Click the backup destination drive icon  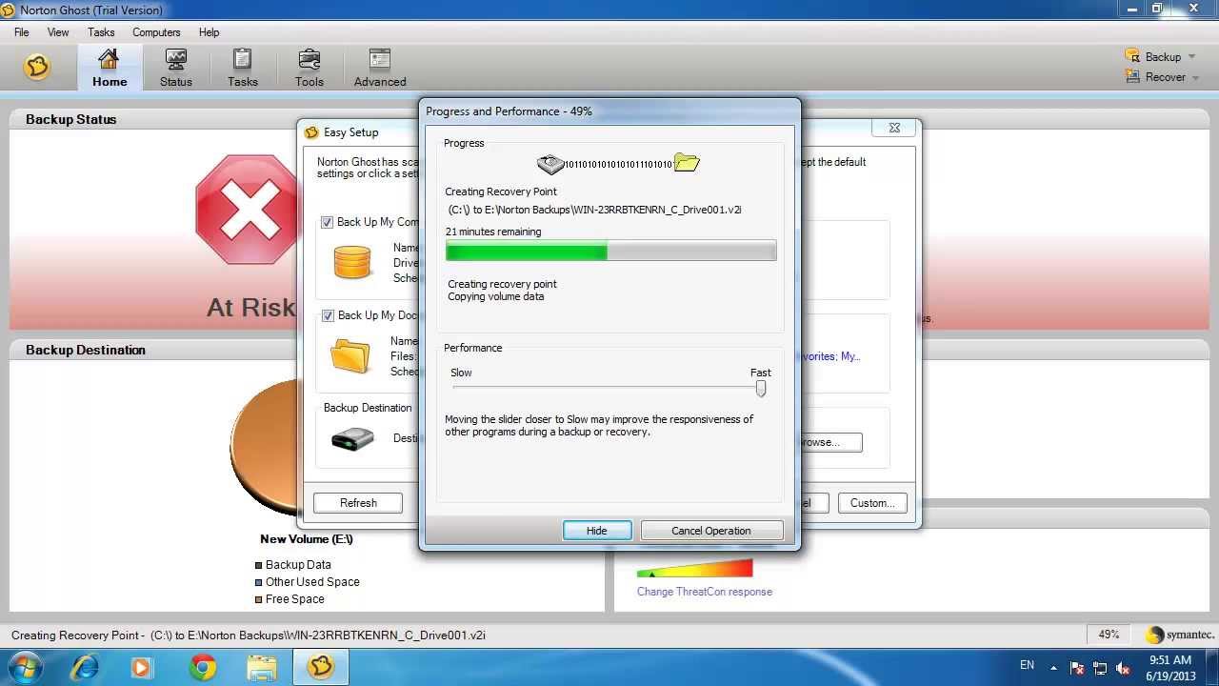[x=352, y=439]
